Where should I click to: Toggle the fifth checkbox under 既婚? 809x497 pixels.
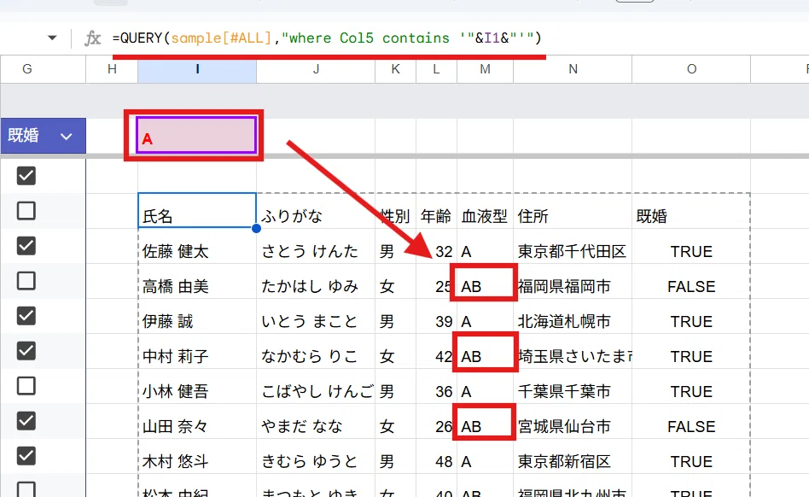(26, 316)
